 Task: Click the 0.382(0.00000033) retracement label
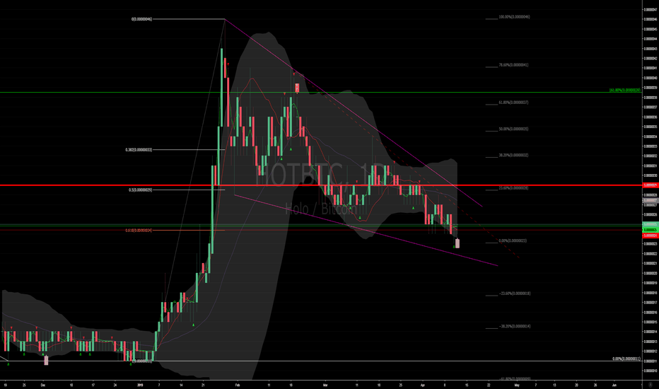click(x=139, y=150)
